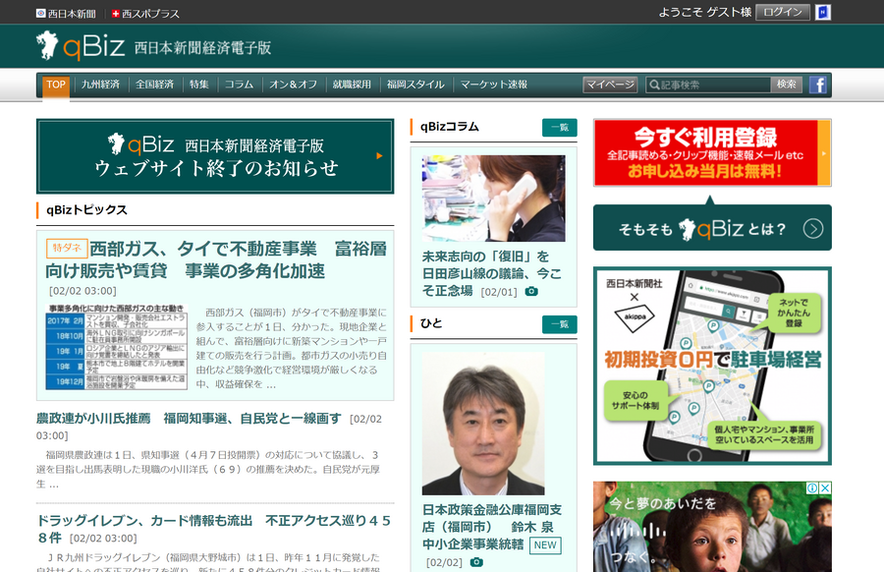
Task: Click 一覧 button next to ひと
Action: 560,324
